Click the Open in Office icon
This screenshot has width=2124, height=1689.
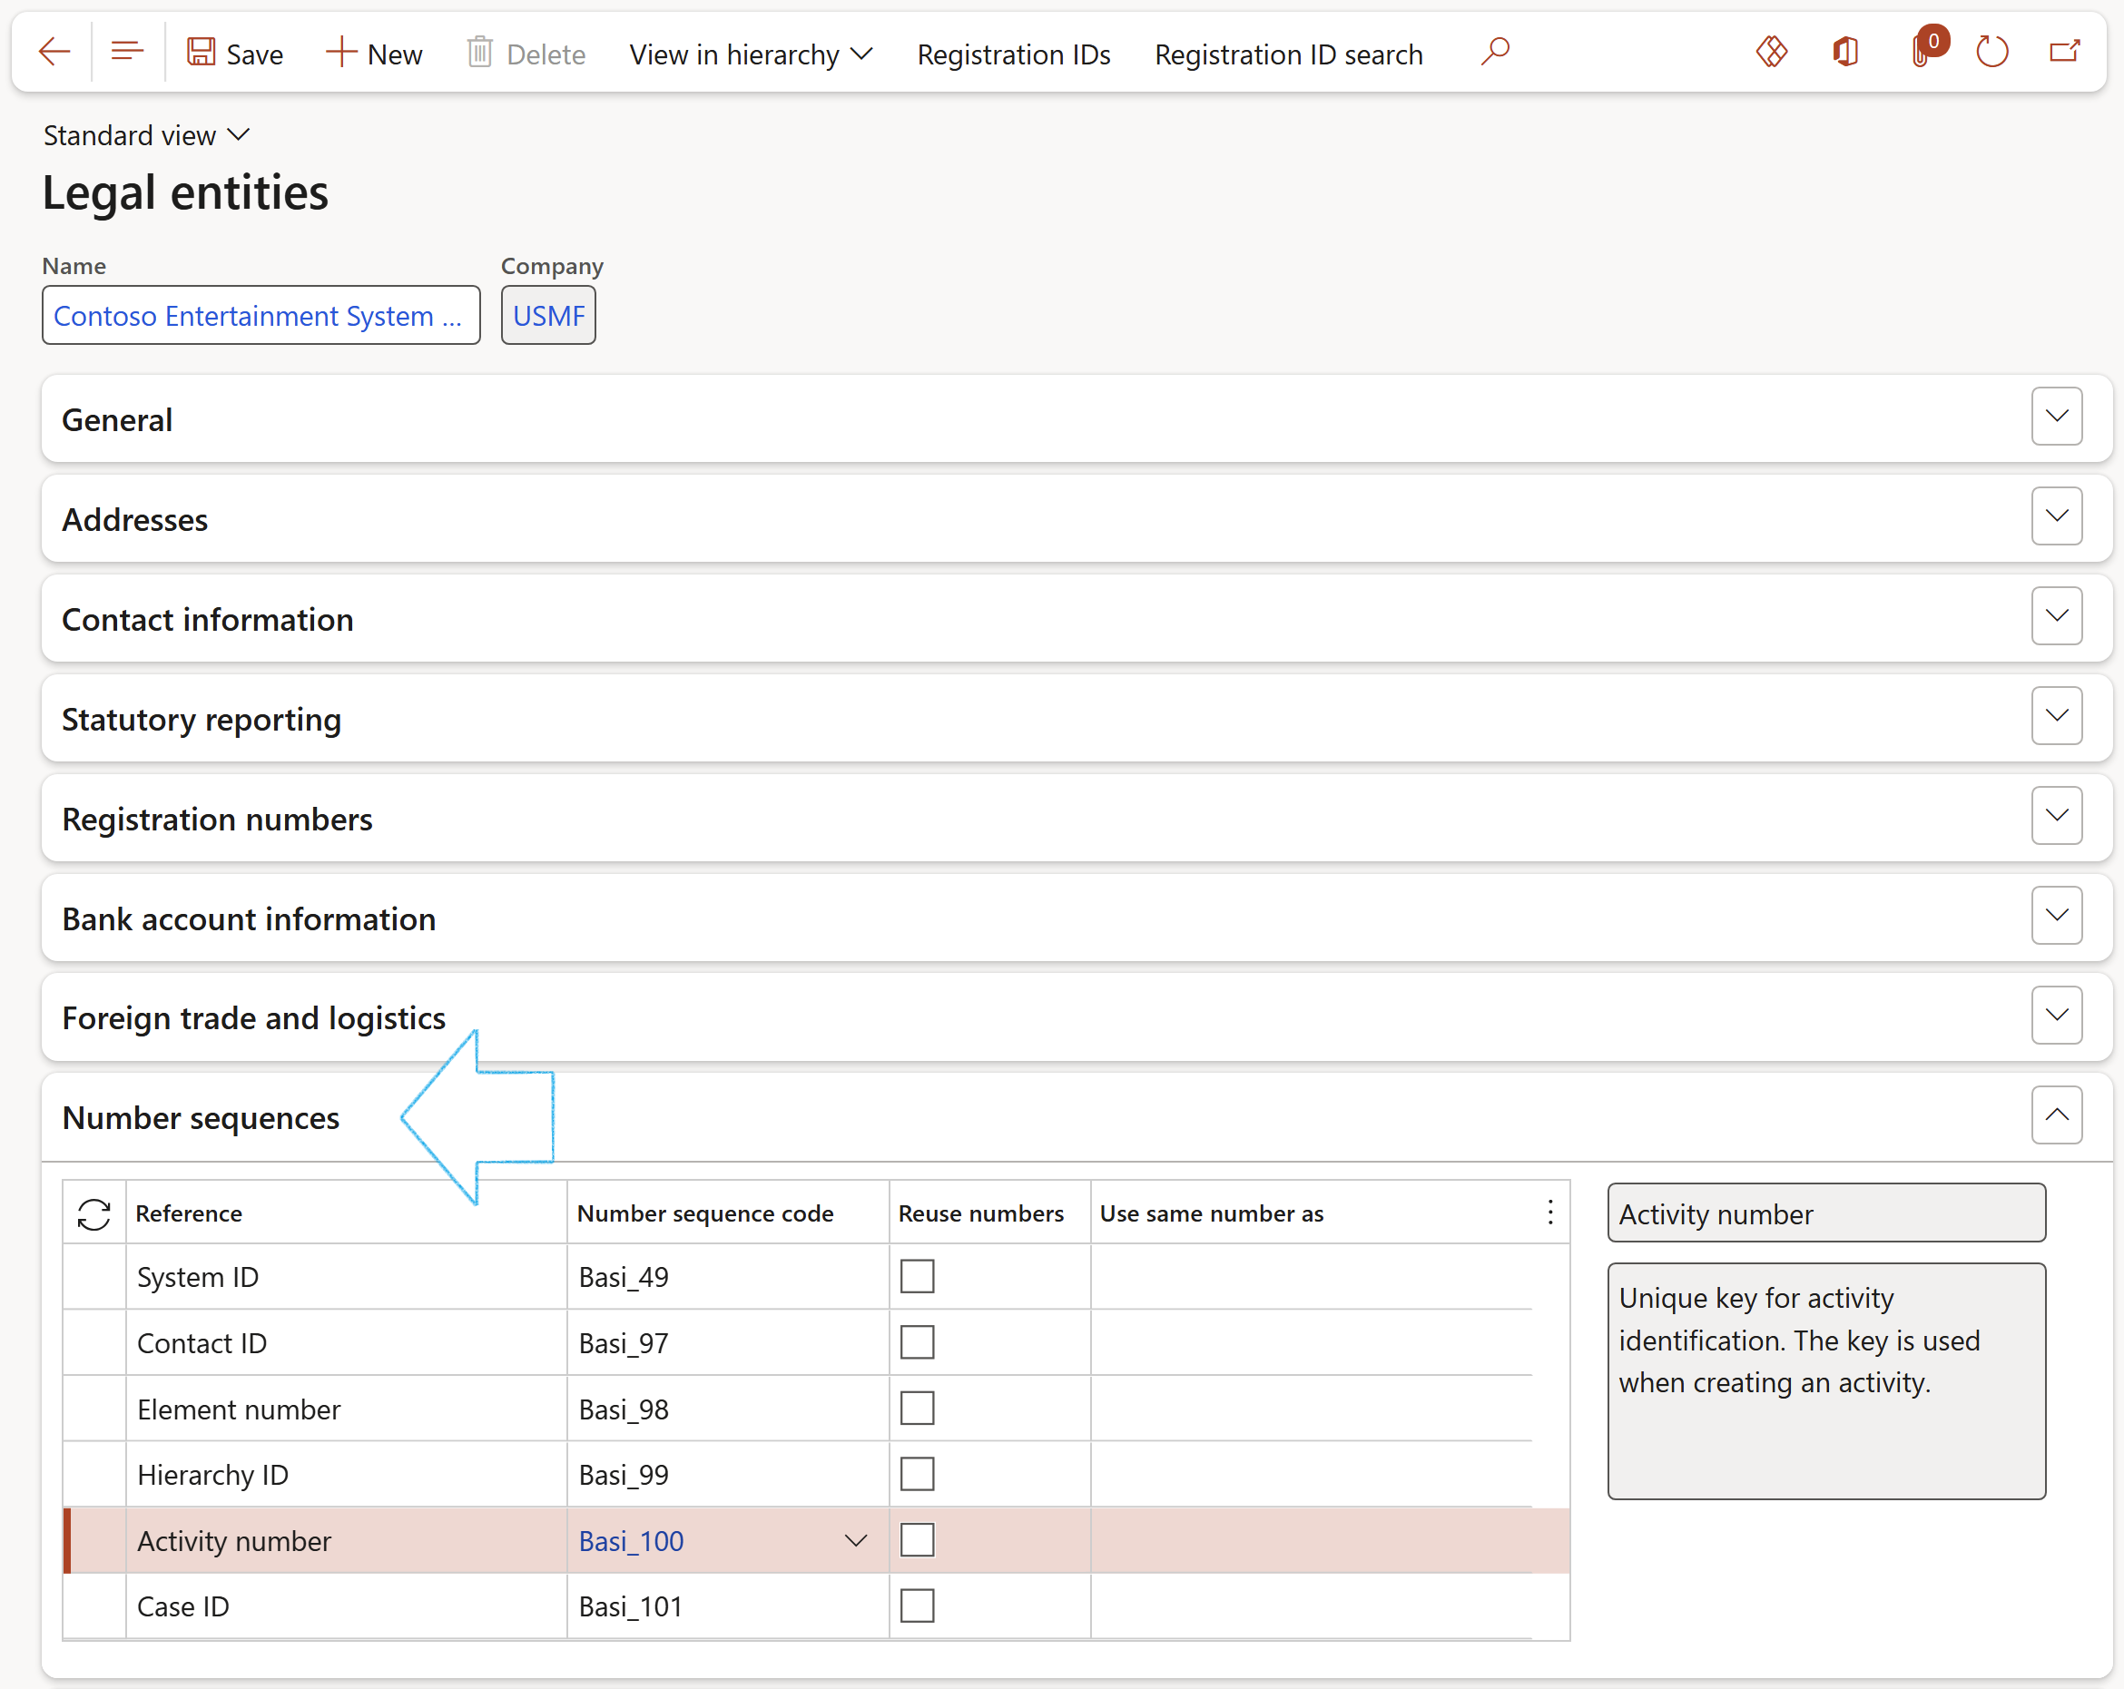pyautogui.click(x=1845, y=51)
